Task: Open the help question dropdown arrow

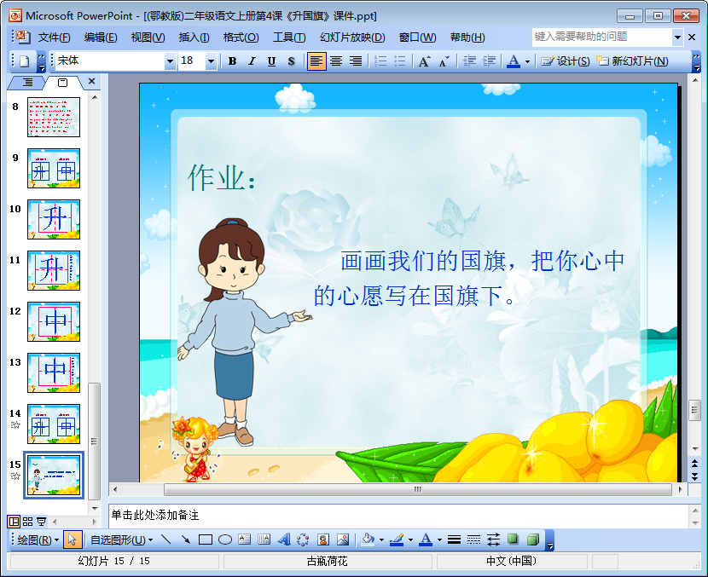Action: point(677,38)
